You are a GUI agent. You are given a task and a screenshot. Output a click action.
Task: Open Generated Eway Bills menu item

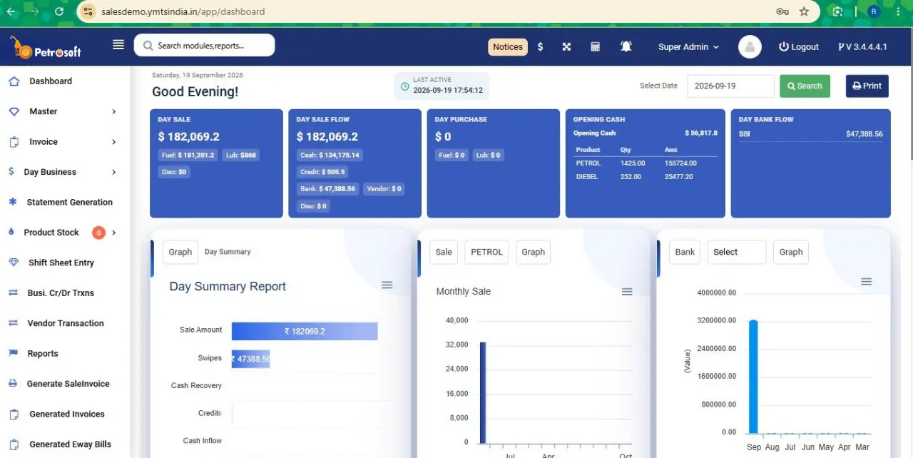pyautogui.click(x=71, y=444)
